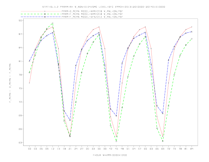Image resolution: width=209 pixels, height=162 pixels.
Task: Click y-axis tick label 63
Action: click(x=21, y=143)
